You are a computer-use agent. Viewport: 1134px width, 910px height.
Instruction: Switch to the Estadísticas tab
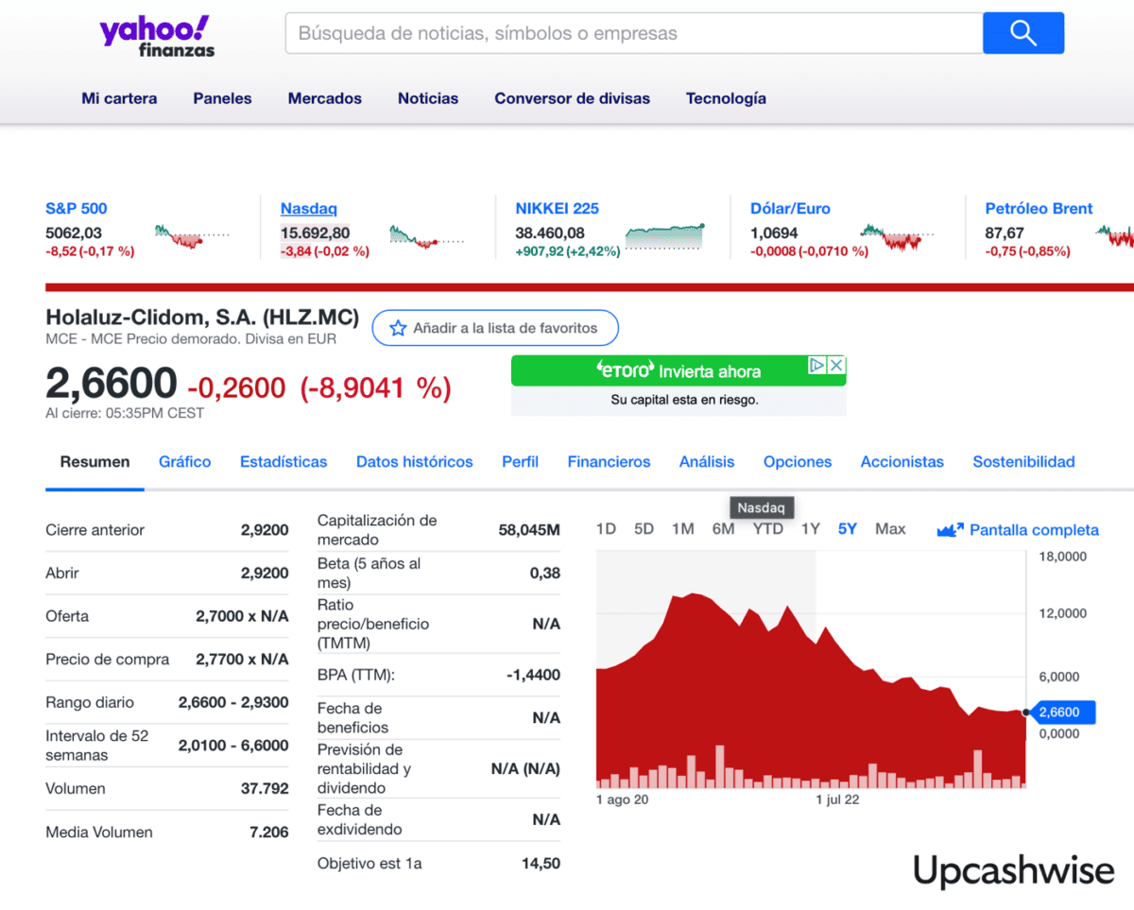click(283, 462)
